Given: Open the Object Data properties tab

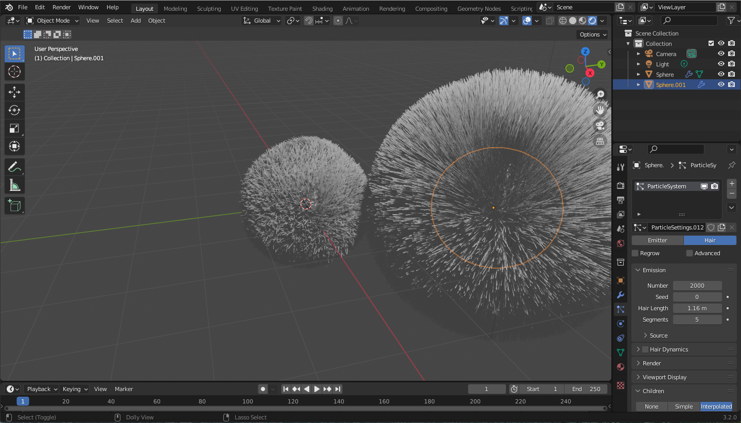Looking at the screenshot, I should (x=621, y=352).
